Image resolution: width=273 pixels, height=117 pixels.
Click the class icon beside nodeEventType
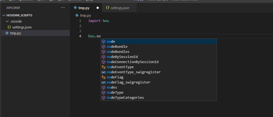(x=104, y=67)
